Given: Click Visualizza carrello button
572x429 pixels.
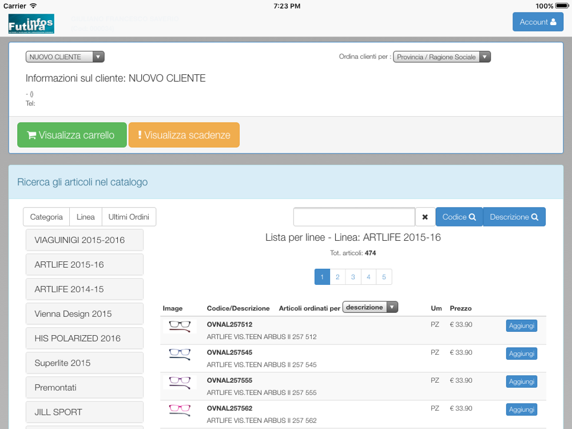Looking at the screenshot, I should pyautogui.click(x=72, y=135).
